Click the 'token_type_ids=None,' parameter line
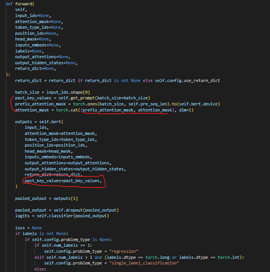This screenshot has width=270, height=272. pos(39,28)
